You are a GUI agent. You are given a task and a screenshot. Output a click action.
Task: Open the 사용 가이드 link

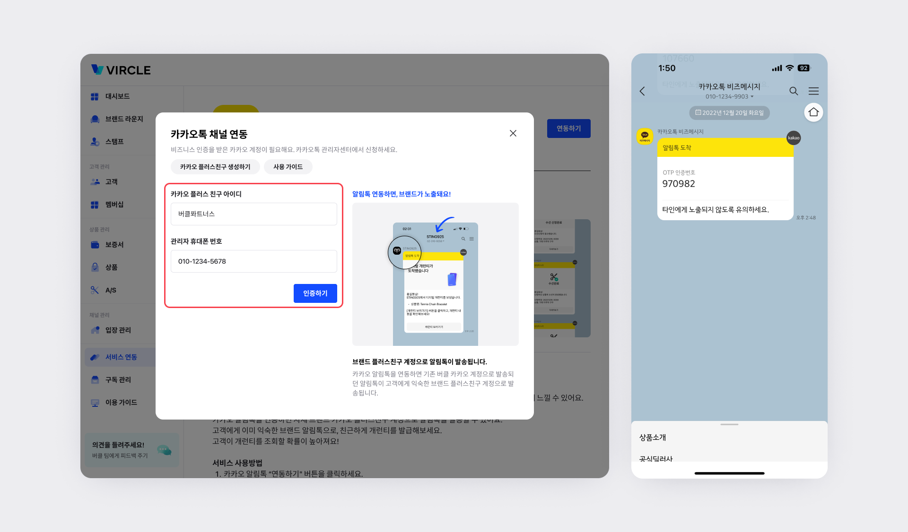coord(288,167)
